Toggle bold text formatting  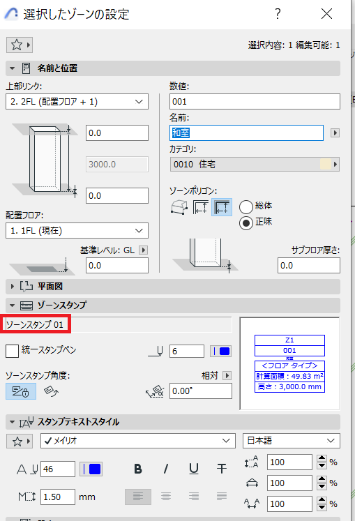point(138,469)
